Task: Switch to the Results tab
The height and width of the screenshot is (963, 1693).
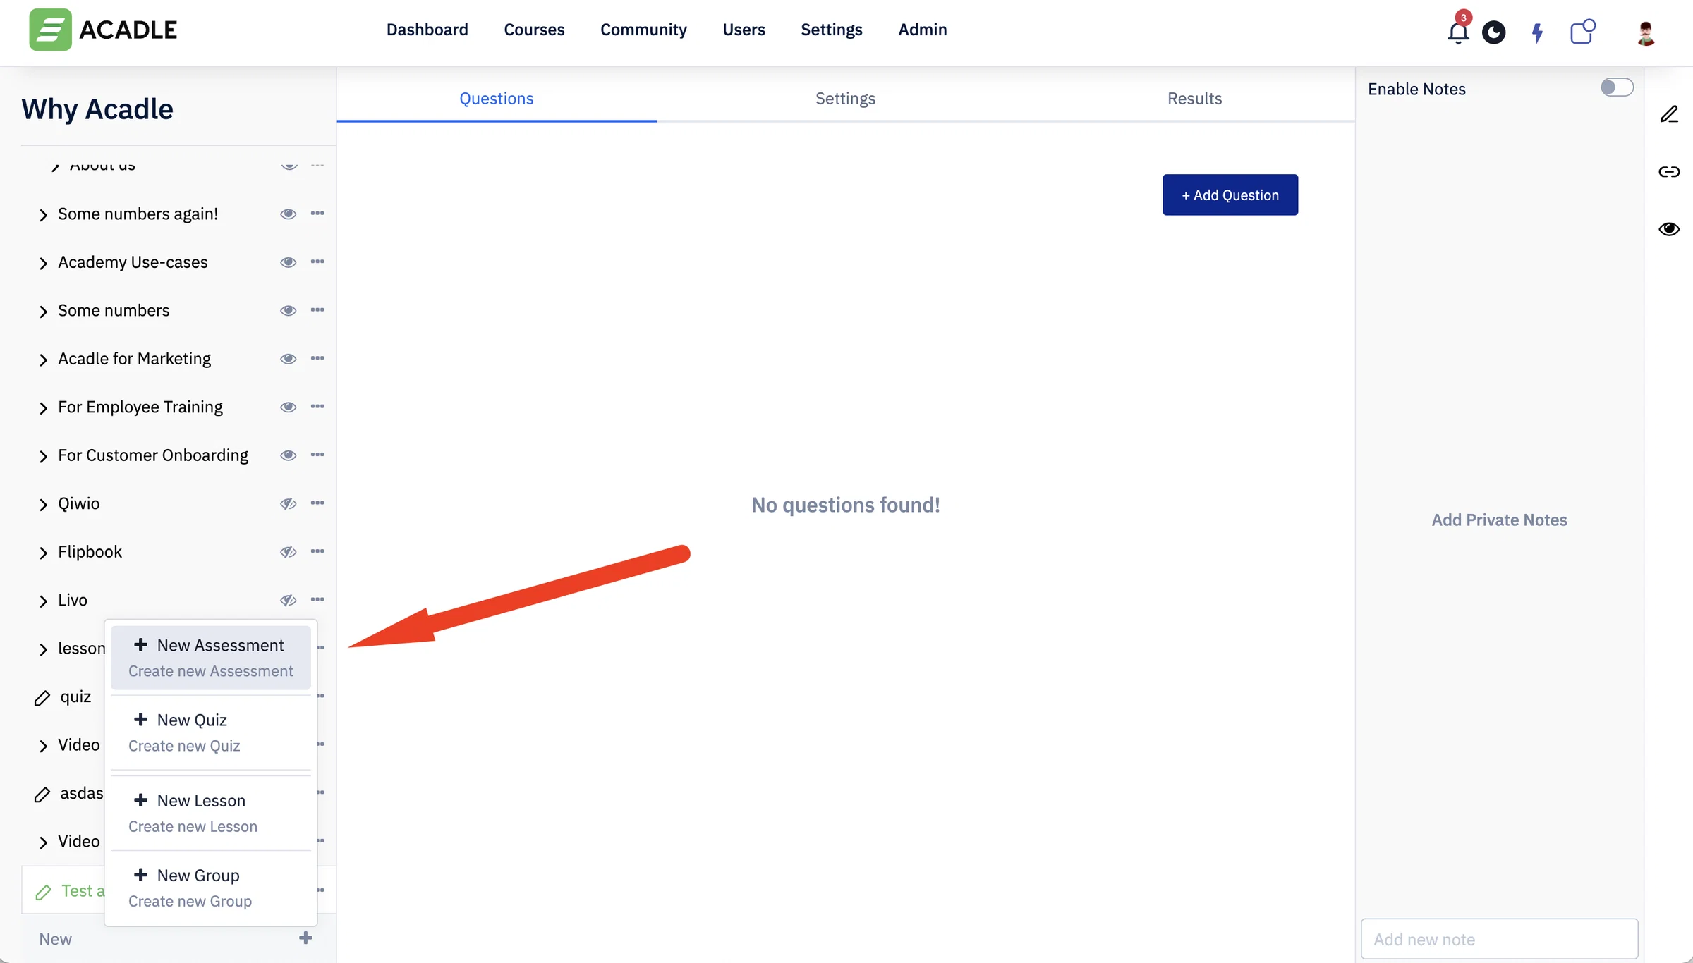Action: click(1194, 99)
